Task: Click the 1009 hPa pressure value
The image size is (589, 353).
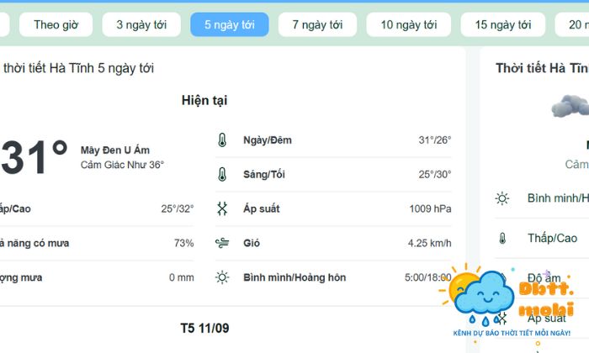Action: pyautogui.click(x=430, y=208)
